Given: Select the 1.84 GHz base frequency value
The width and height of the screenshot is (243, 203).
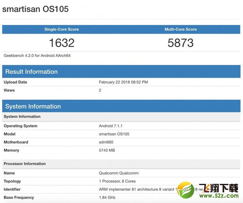Looking at the screenshot, I should 107,197.
